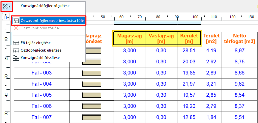The width and height of the screenshot is (258, 123).
Task: Click thickness 0,30 in Fal - 006 row
Action: pos(161,106)
